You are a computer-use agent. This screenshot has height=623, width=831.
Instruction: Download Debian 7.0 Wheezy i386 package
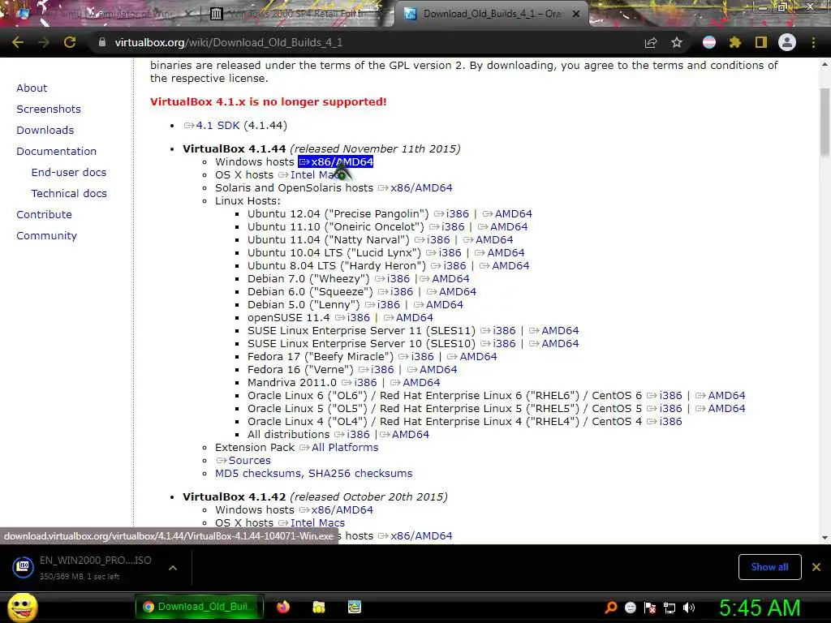393,279
